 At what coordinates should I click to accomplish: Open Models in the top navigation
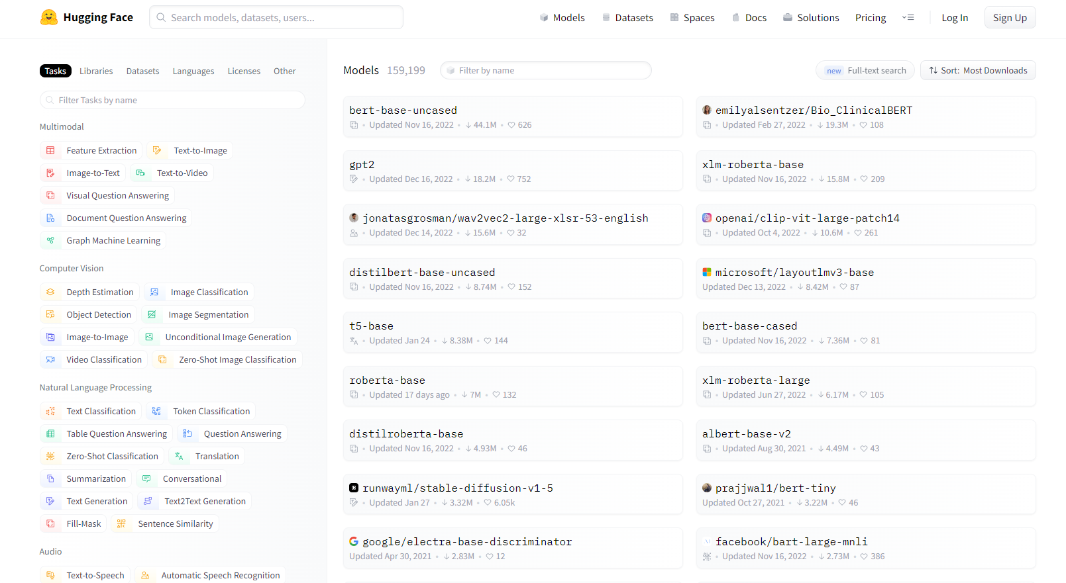point(562,18)
